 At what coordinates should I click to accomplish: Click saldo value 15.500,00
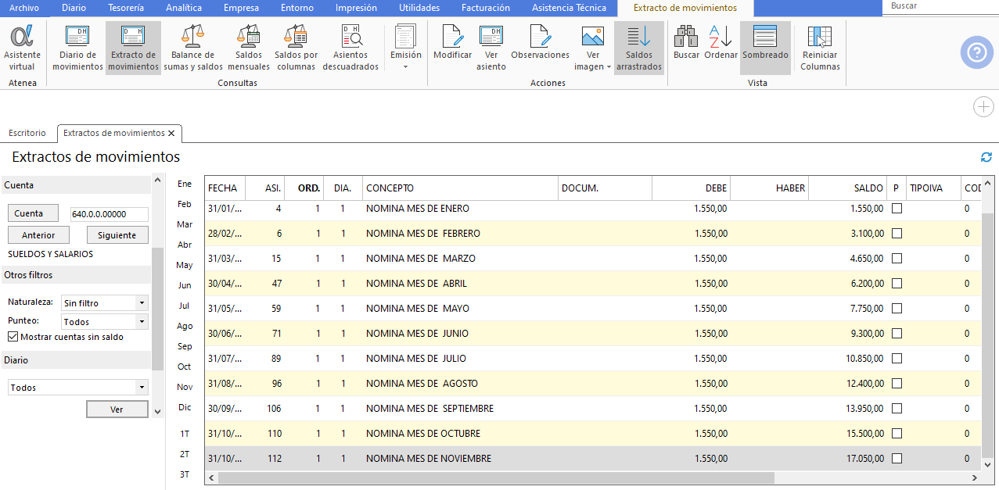click(x=864, y=434)
